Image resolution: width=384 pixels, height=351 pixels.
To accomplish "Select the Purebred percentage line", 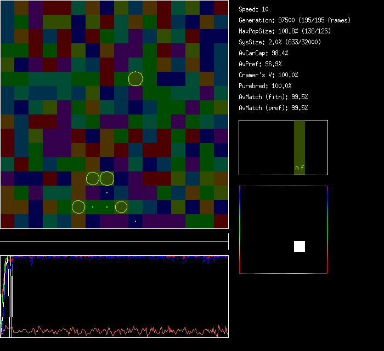I will tap(265, 86).
